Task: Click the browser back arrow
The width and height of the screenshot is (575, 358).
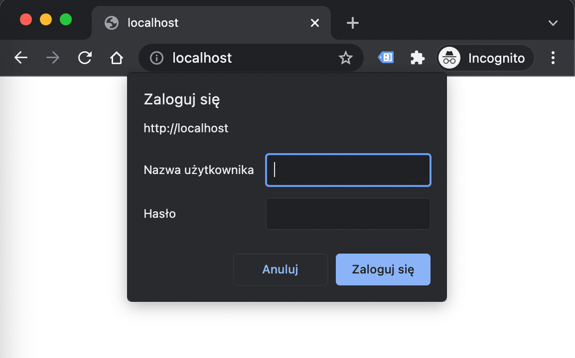Action: (x=21, y=58)
